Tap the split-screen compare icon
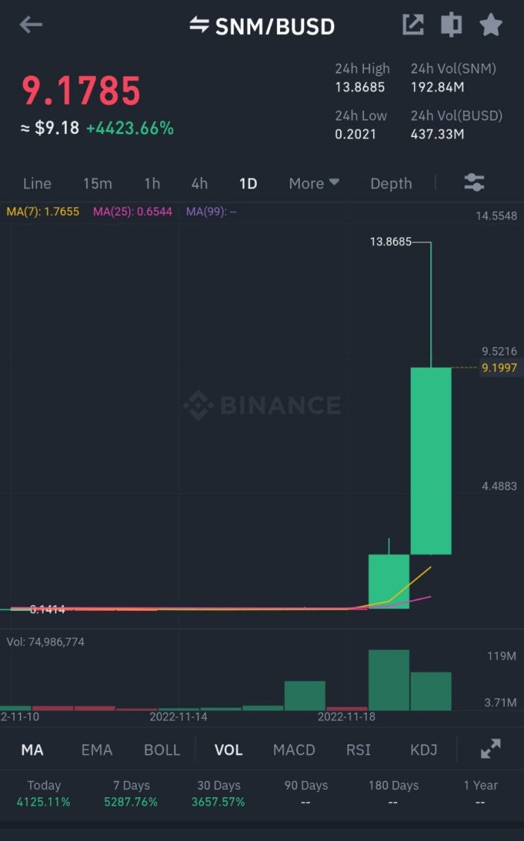This screenshot has height=841, width=524. [x=451, y=25]
